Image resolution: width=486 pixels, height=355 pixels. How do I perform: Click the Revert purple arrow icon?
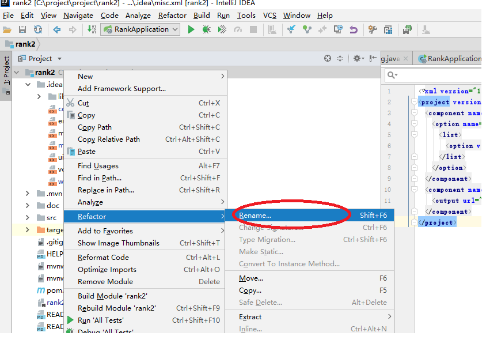point(354,30)
